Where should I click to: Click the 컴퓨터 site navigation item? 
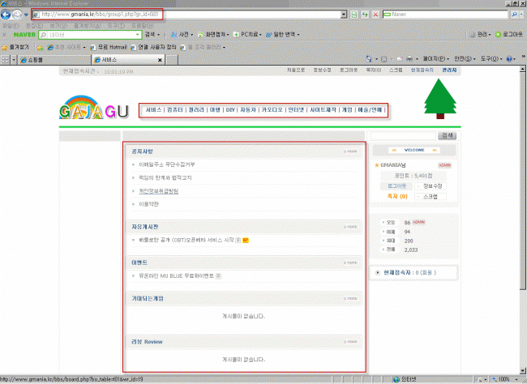[175, 110]
